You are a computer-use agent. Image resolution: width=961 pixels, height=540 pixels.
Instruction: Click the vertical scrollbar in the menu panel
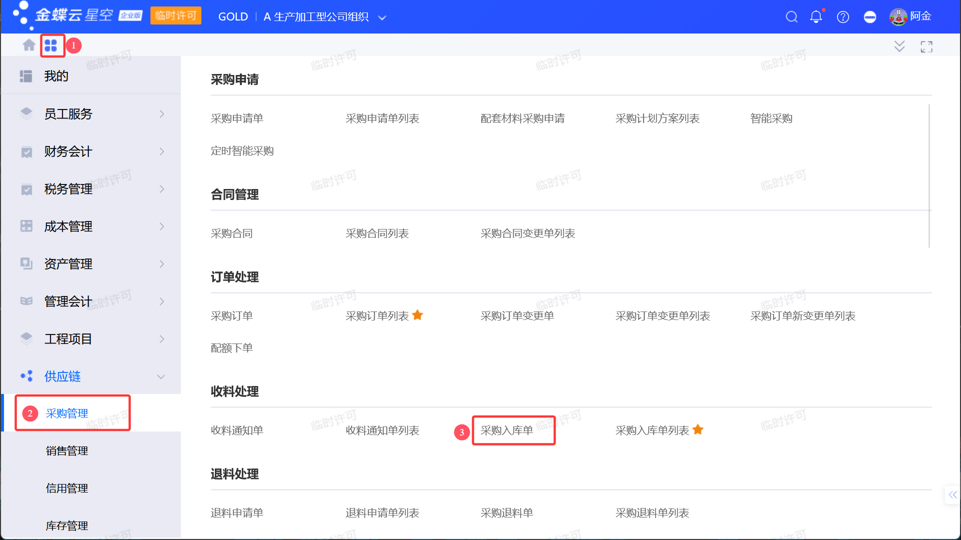tap(929, 175)
